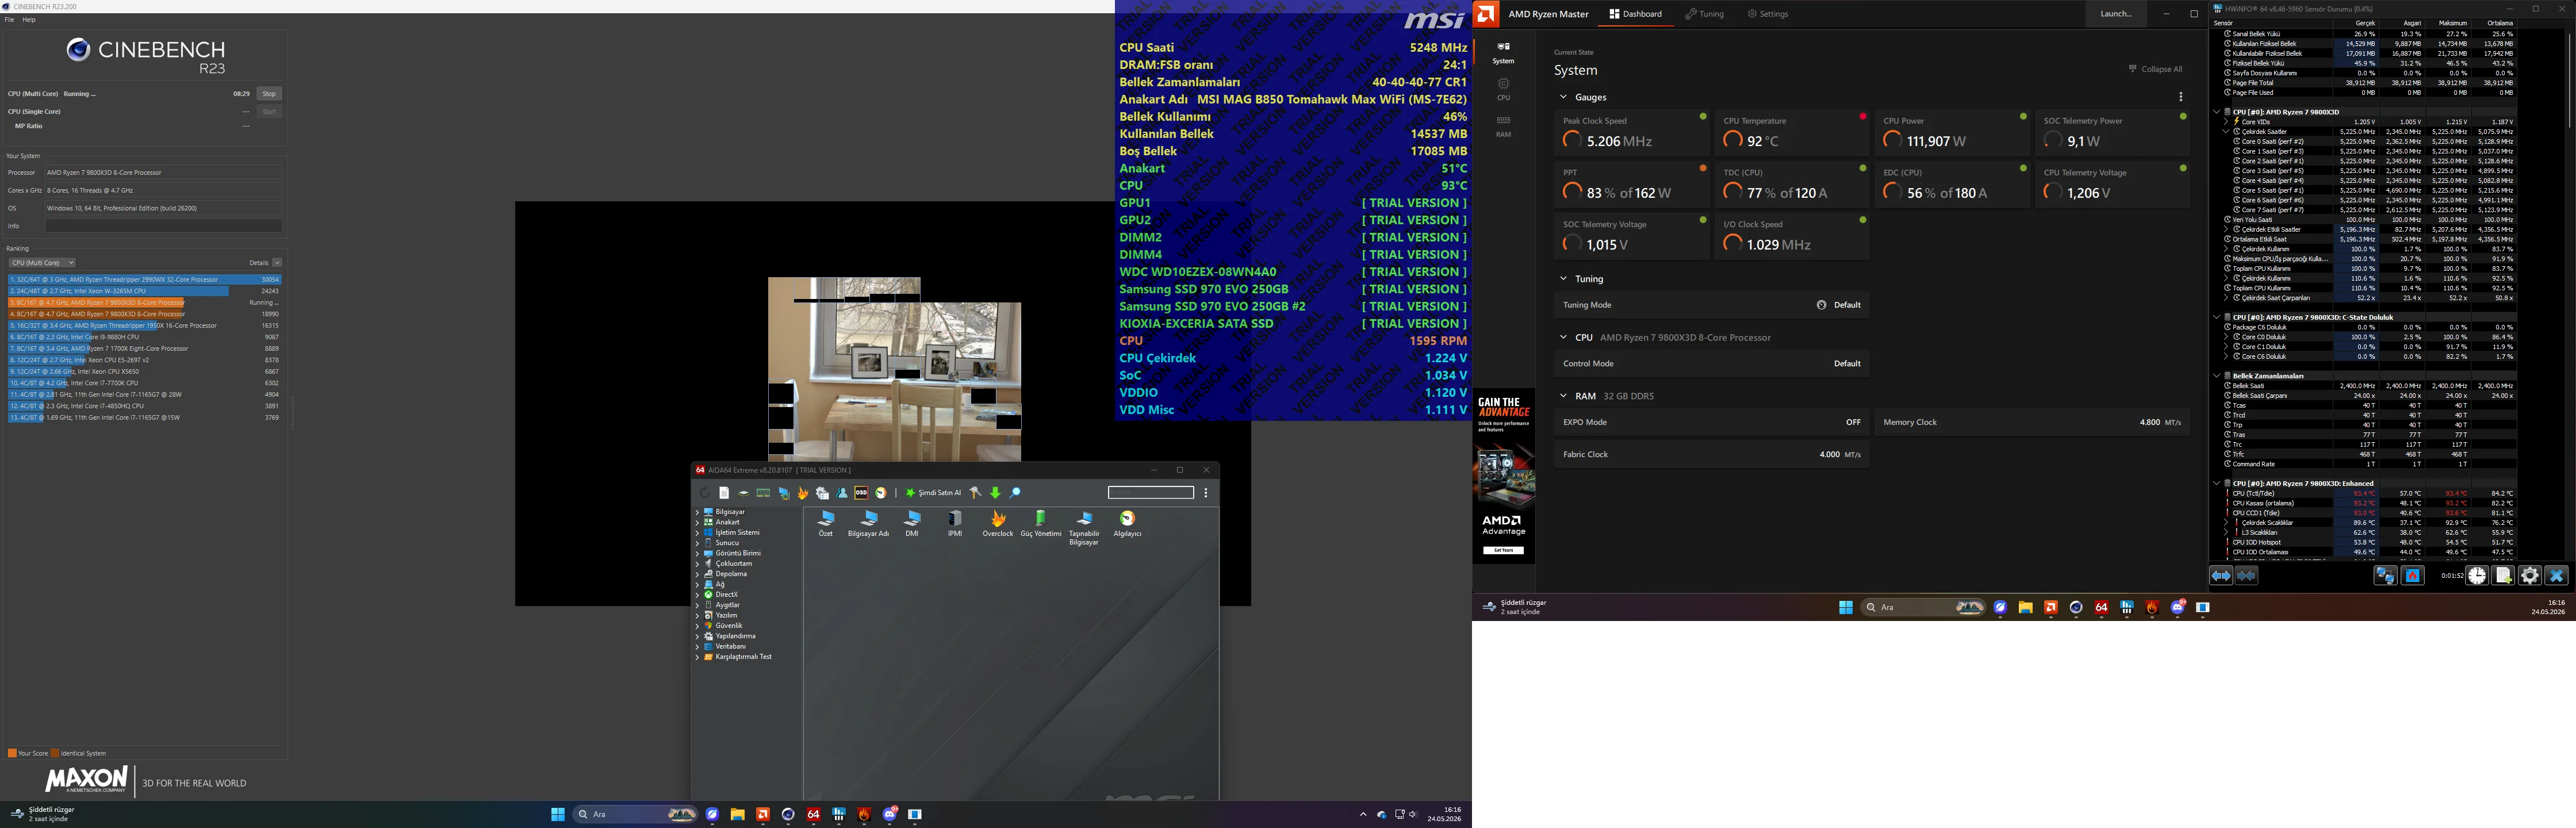The image size is (2576, 828).
Task: Open the Help menu in Cinebench
Action: pos(29,20)
